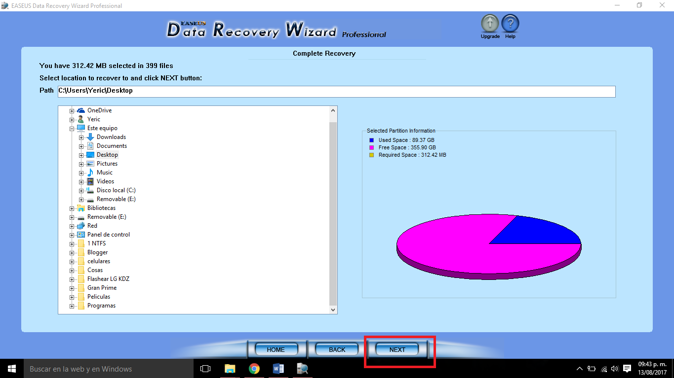Show hidden system tray icons
Image resolution: width=674 pixels, height=378 pixels.
[580, 369]
